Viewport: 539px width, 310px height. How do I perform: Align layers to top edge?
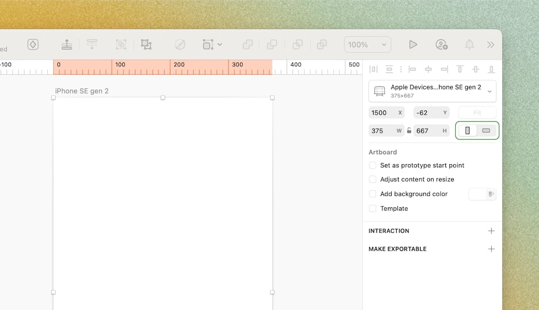[x=460, y=69]
